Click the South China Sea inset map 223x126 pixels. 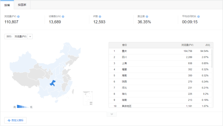[x=88, y=98]
